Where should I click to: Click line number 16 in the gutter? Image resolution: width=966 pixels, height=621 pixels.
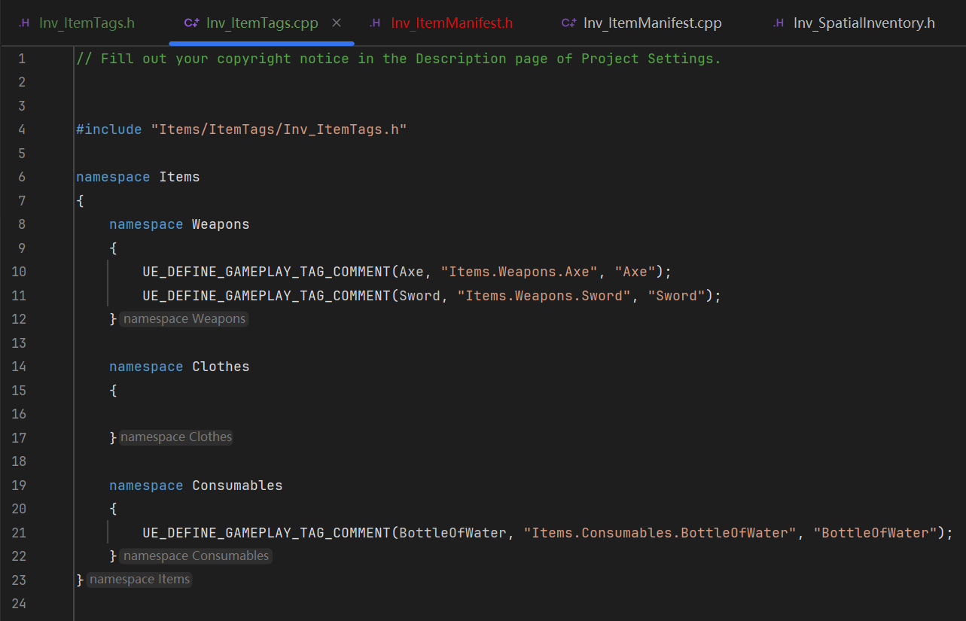pos(18,414)
